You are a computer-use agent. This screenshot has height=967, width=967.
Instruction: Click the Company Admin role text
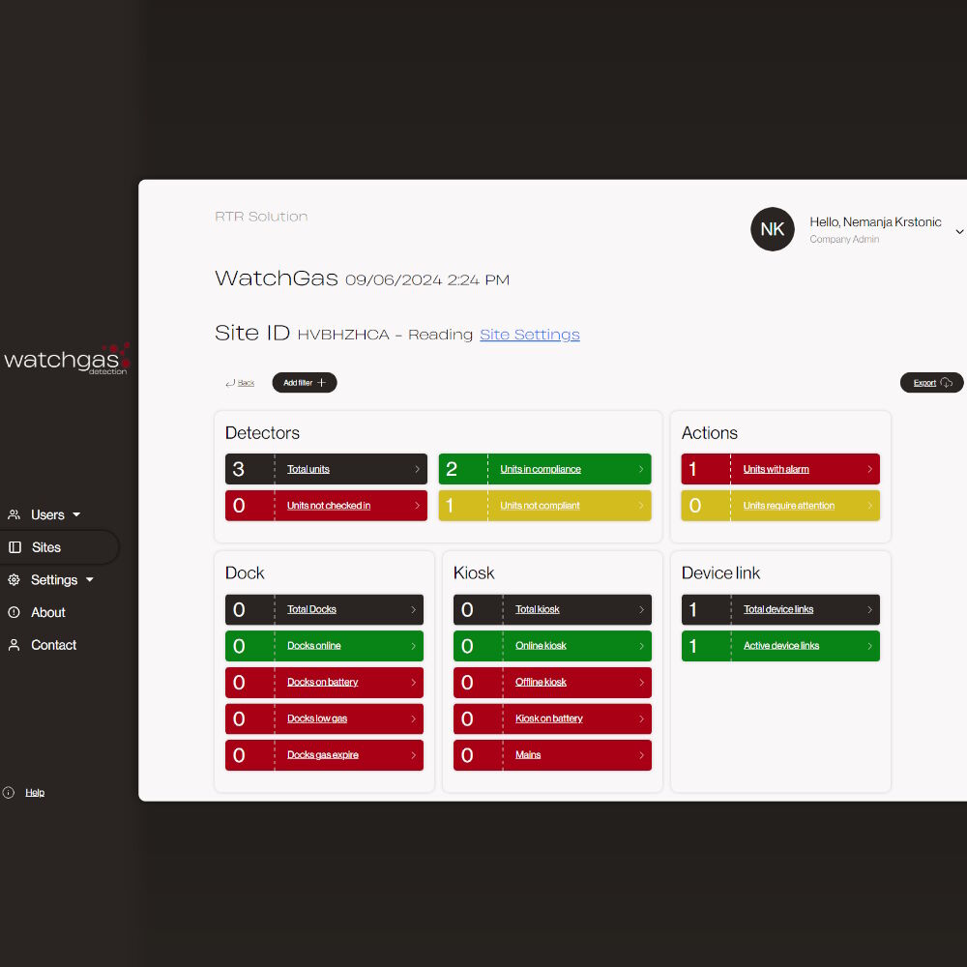[844, 239]
